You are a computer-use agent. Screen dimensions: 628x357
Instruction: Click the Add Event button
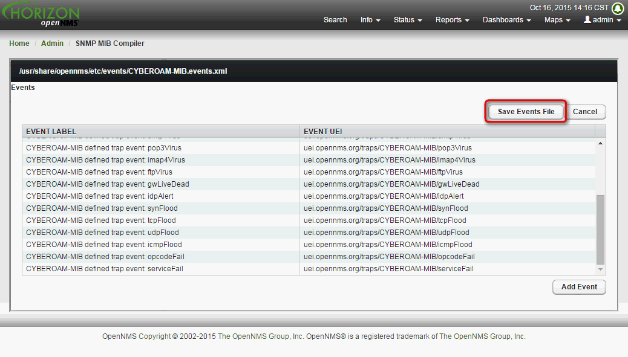coord(579,287)
